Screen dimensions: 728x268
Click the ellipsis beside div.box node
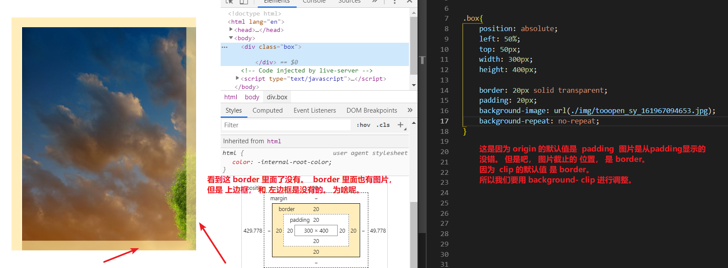(x=225, y=47)
